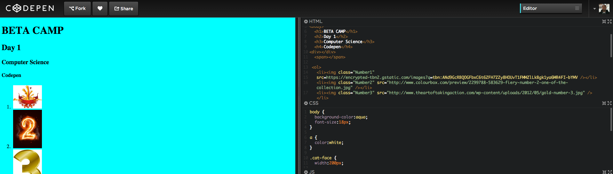The width and height of the screenshot is (613, 174).
Task: Click the color:white CSS line
Action: pyautogui.click(x=329, y=142)
